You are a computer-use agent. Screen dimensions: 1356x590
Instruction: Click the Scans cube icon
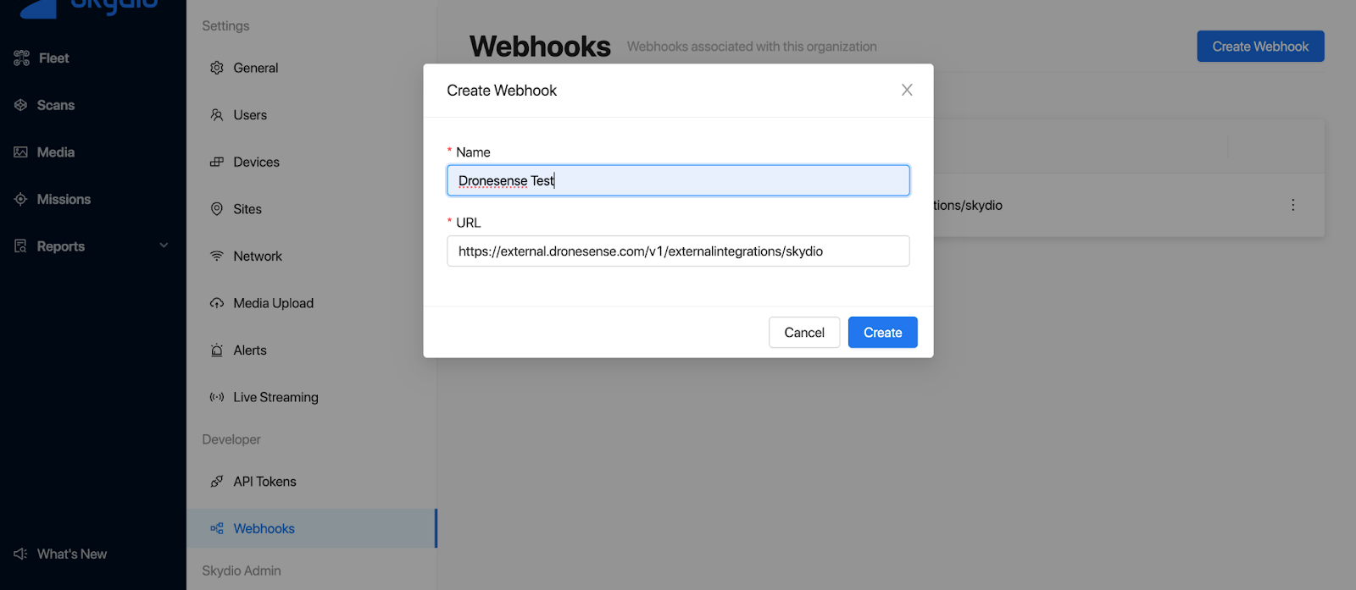click(21, 105)
